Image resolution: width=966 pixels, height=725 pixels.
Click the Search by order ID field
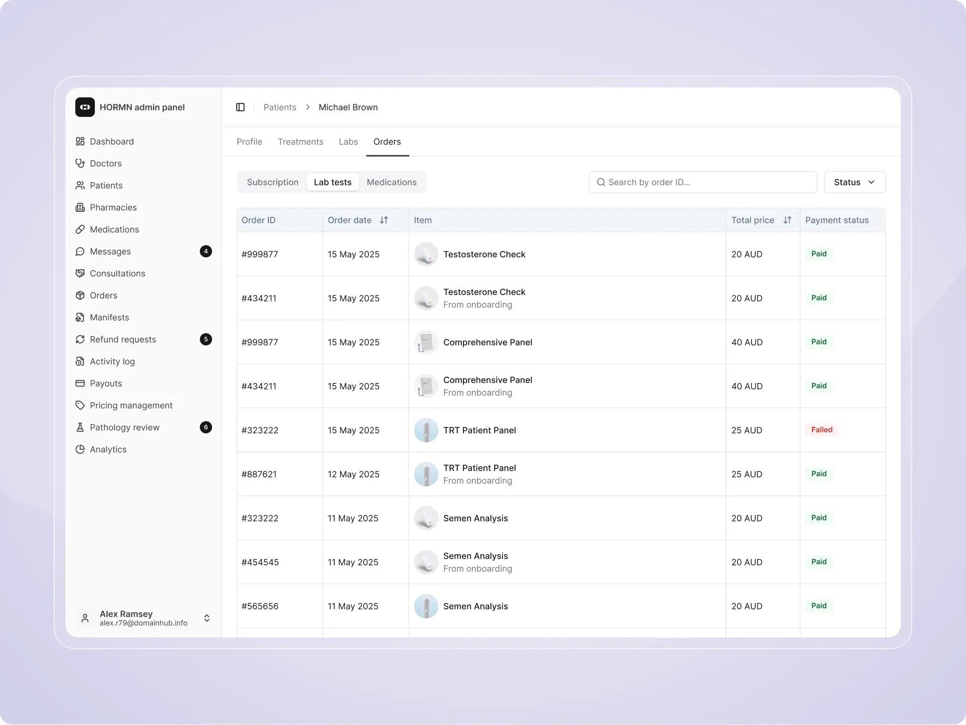[x=702, y=182]
